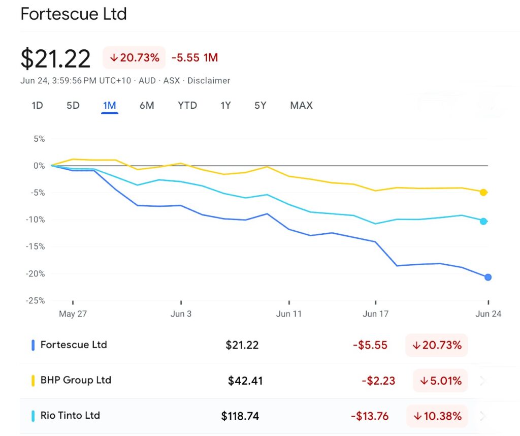Screen dimensions: 520x436
Task: Open the MAX range tab
Action: pos(302,106)
